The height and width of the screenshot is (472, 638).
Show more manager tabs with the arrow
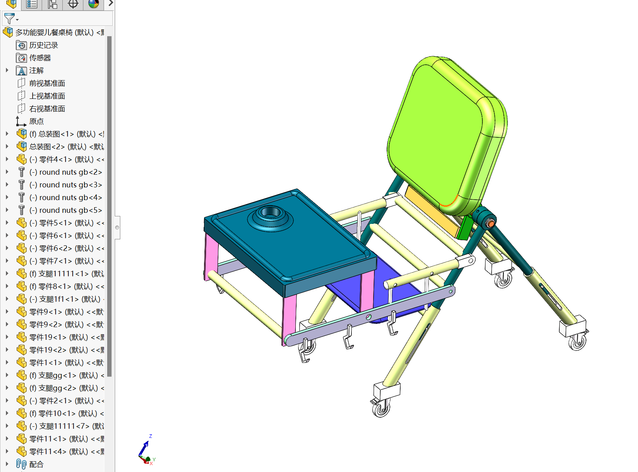(111, 4)
